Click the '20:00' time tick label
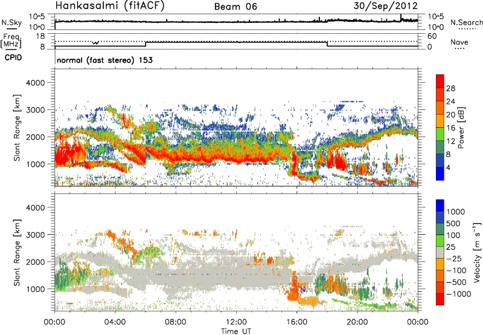 [x=357, y=322]
